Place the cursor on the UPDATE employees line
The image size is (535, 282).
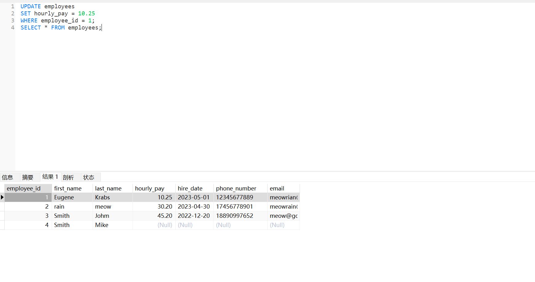[48, 6]
